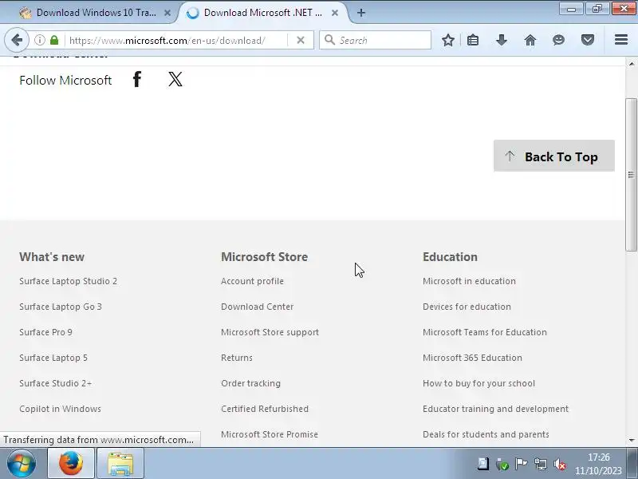Stop loading with the address bar X
The image size is (638, 479).
point(301,40)
